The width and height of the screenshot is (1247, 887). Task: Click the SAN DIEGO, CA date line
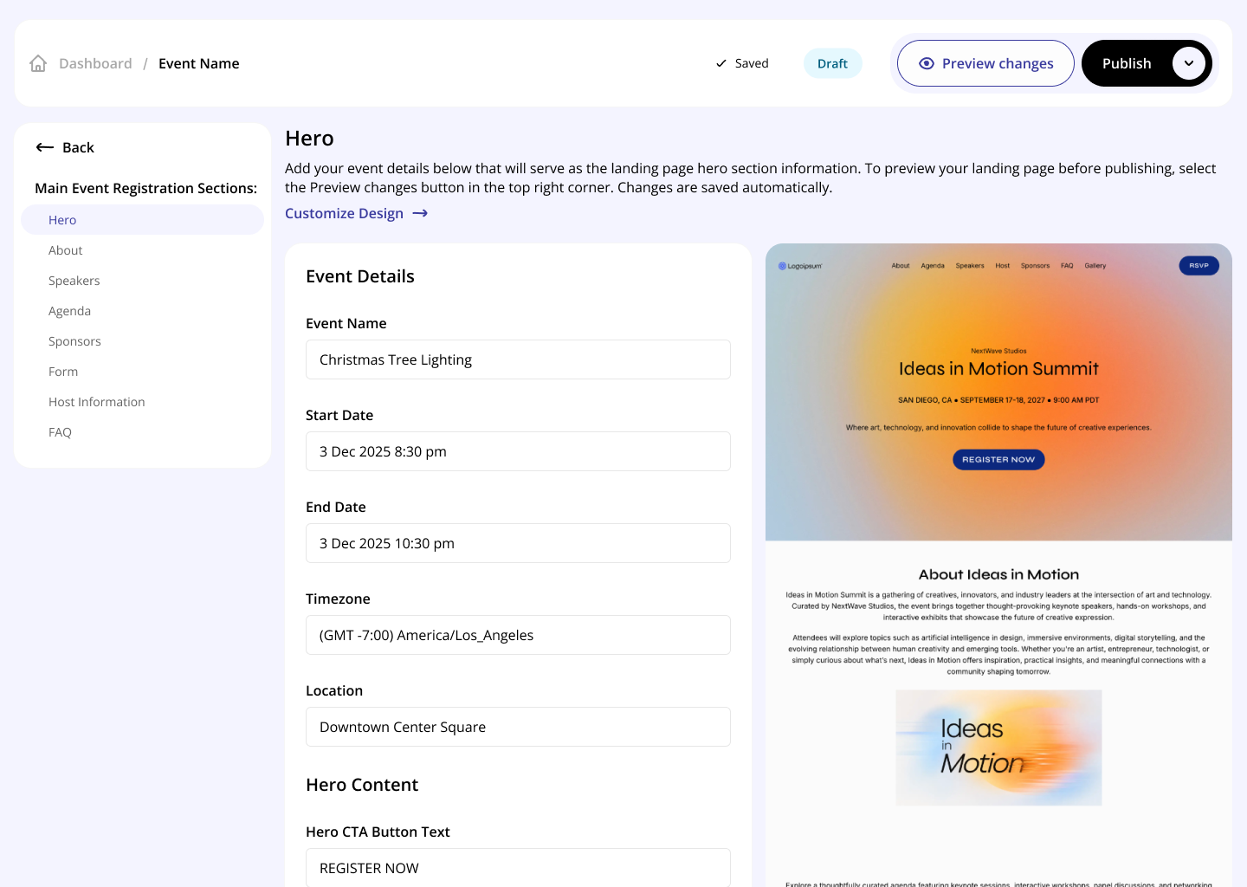pyautogui.click(x=998, y=400)
